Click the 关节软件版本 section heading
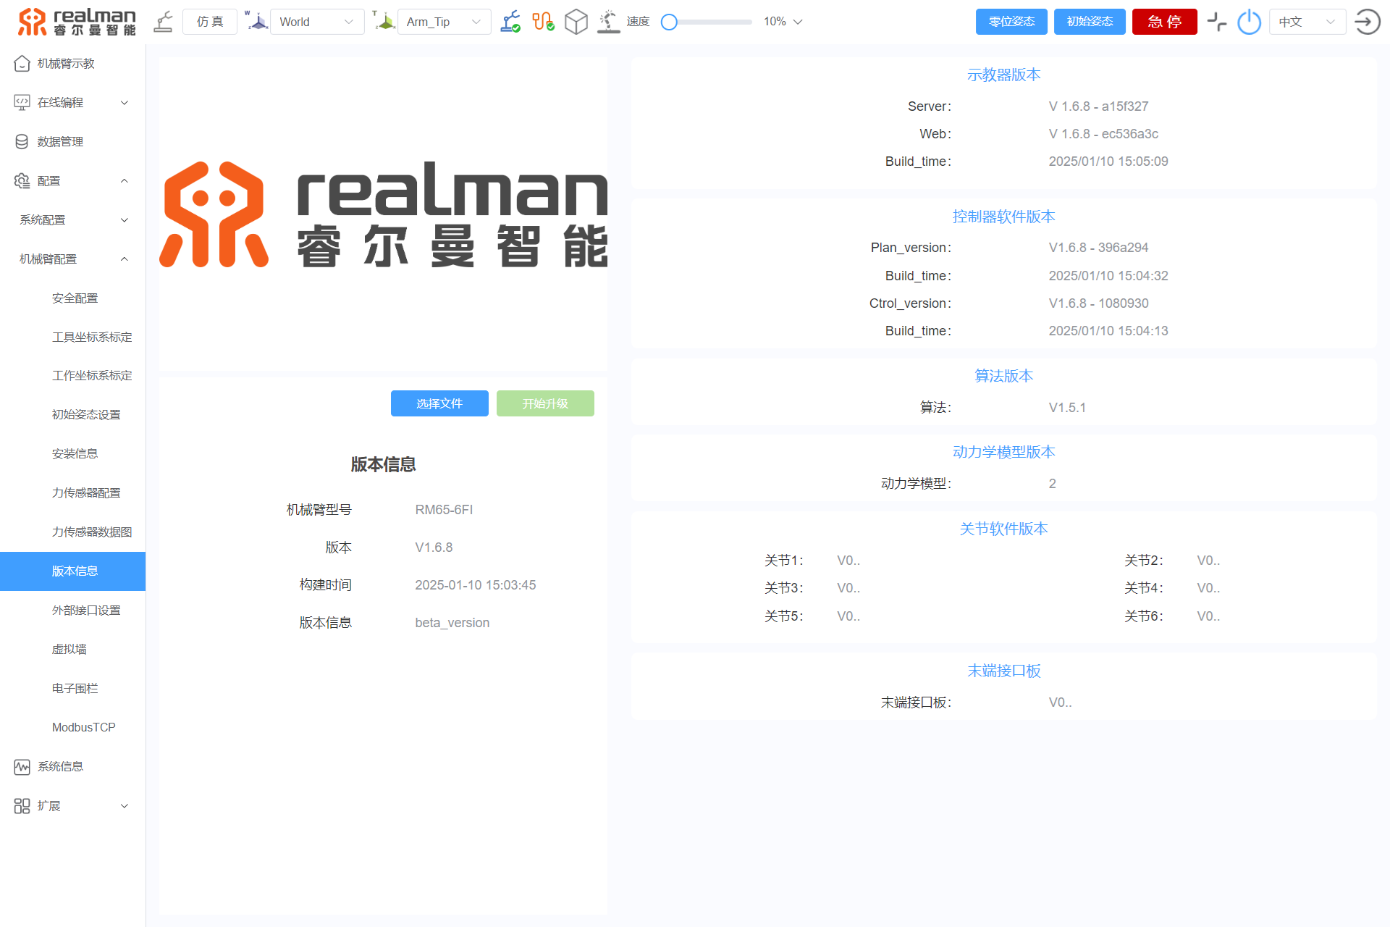 1003,529
